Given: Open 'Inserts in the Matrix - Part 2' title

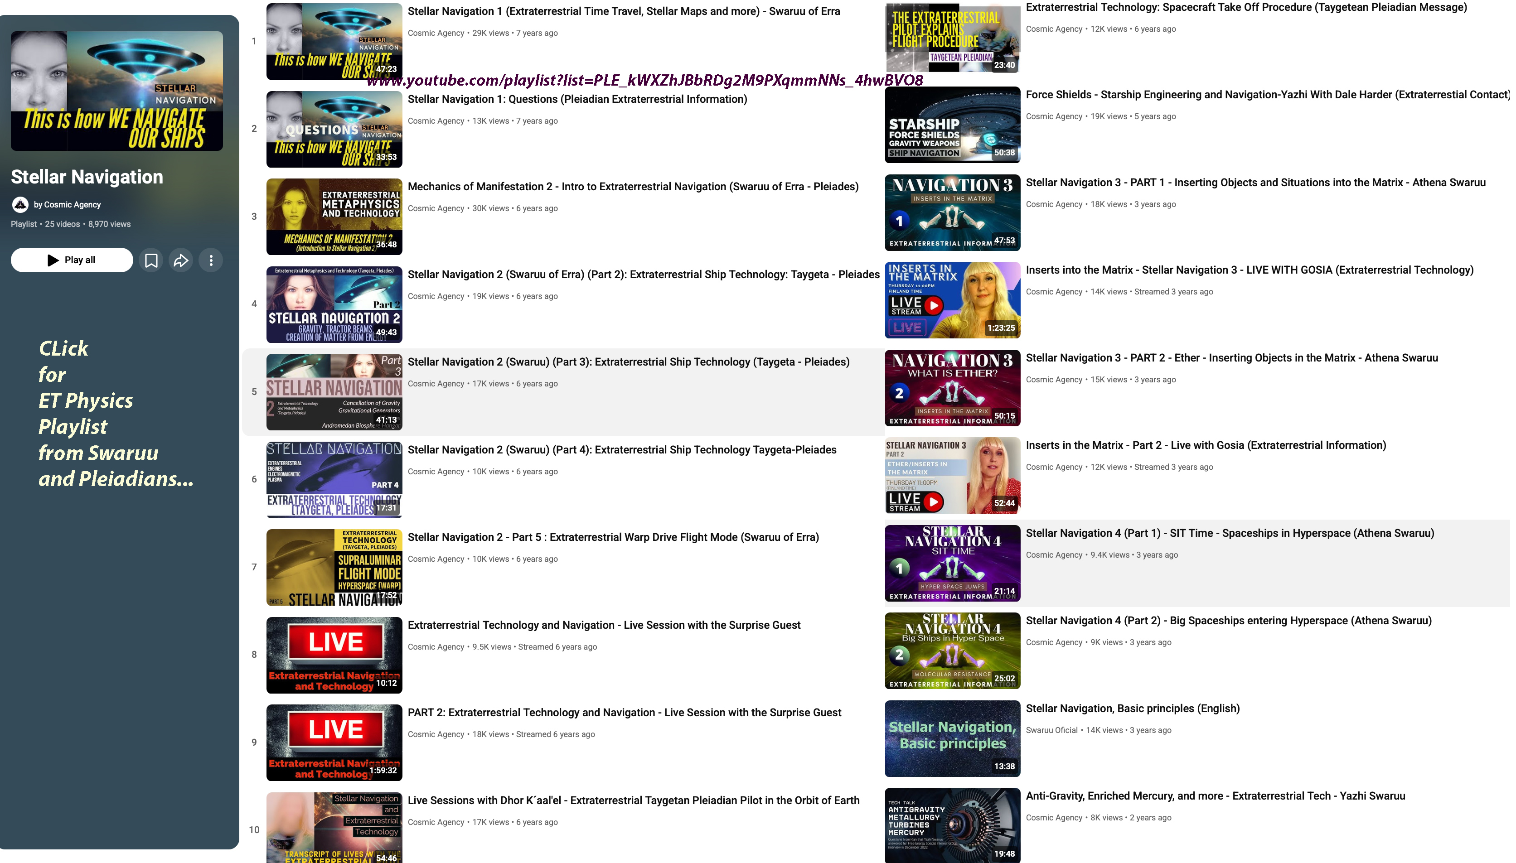Looking at the screenshot, I should pyautogui.click(x=1206, y=446).
